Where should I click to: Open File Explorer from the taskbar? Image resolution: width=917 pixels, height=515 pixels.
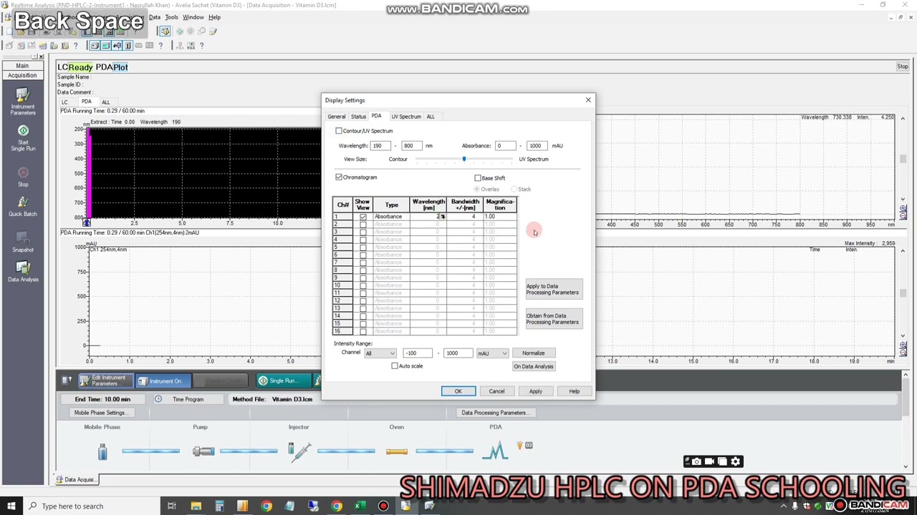coord(196,506)
